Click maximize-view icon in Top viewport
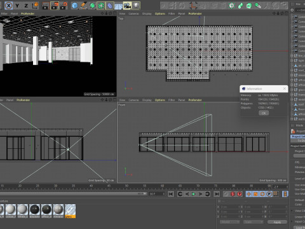Screen dimensions: 305x229 coord(287,13)
